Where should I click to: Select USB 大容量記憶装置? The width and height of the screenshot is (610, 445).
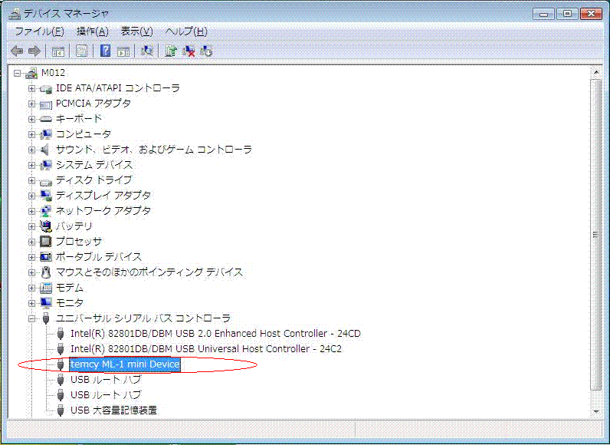[x=113, y=410]
